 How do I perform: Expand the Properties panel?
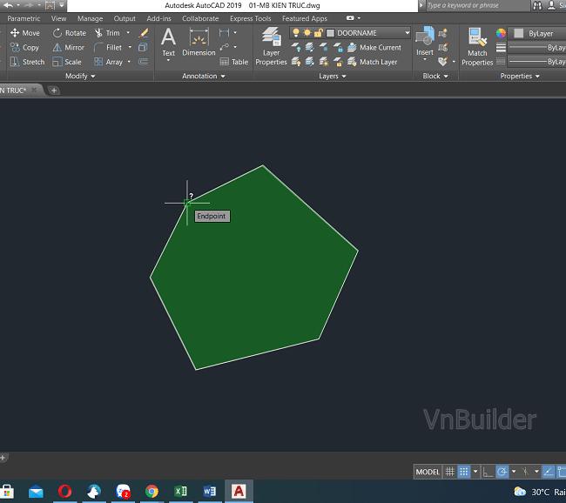tap(520, 76)
